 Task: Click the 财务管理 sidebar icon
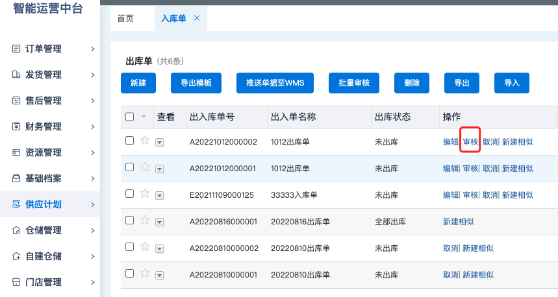(x=16, y=126)
